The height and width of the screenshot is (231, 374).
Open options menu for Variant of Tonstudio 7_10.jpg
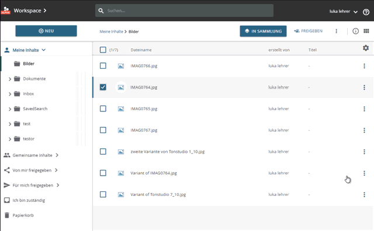(x=364, y=195)
